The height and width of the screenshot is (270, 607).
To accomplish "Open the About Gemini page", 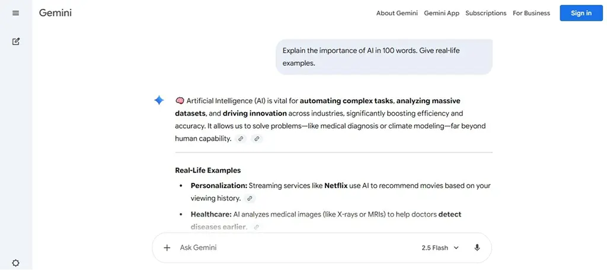I will pos(397,13).
